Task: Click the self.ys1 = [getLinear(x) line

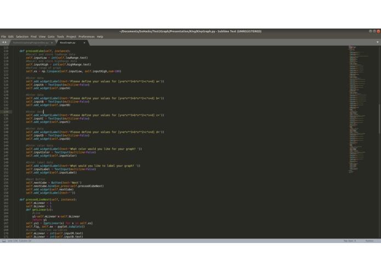Action: point(59,223)
